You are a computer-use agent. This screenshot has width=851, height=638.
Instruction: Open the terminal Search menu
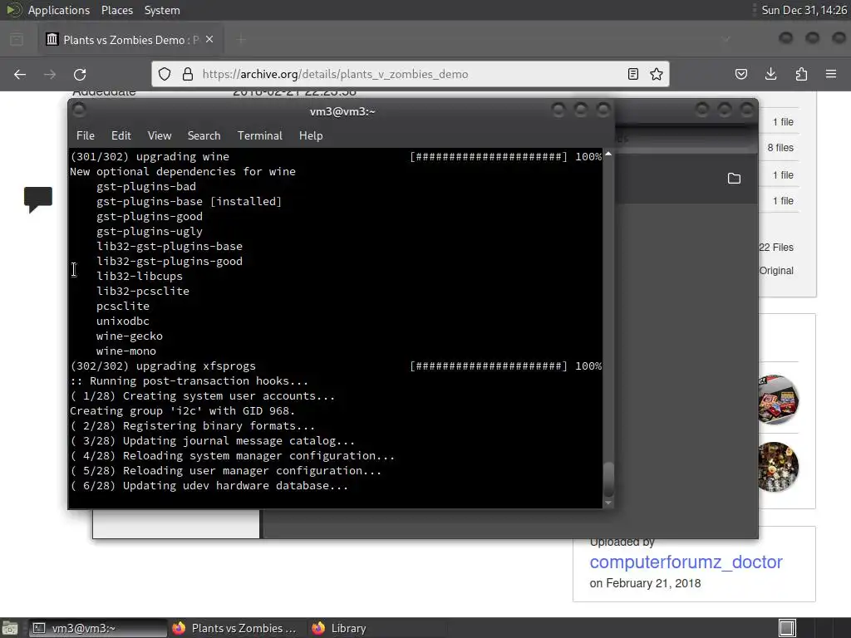click(204, 135)
